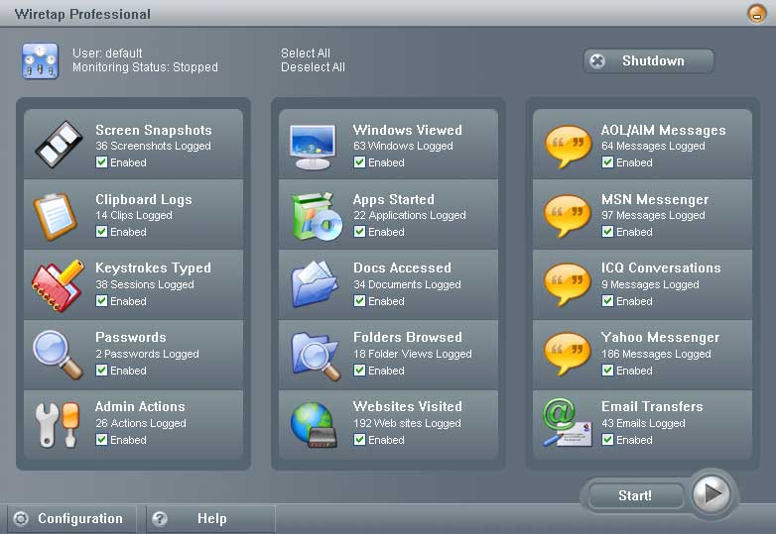Toggle MSN Messenger Enabled checkbox
The width and height of the screenshot is (776, 534).
click(x=607, y=231)
